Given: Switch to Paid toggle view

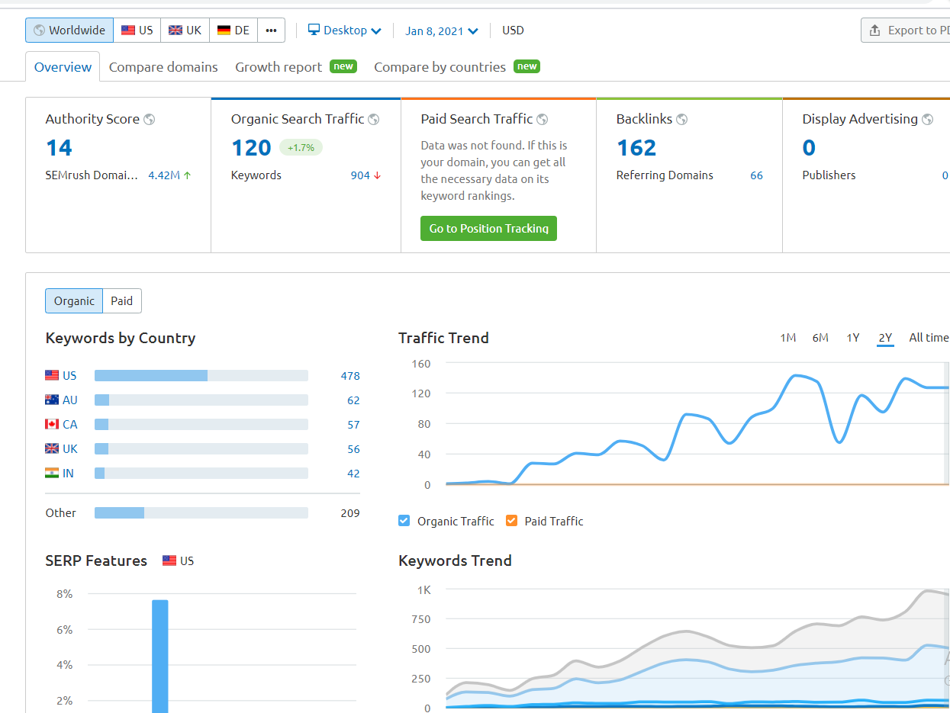Looking at the screenshot, I should pyautogui.click(x=122, y=301).
